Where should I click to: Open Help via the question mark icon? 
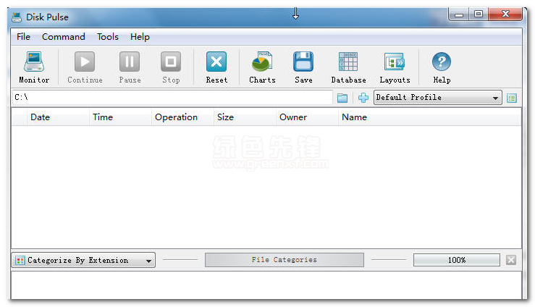coord(442,62)
